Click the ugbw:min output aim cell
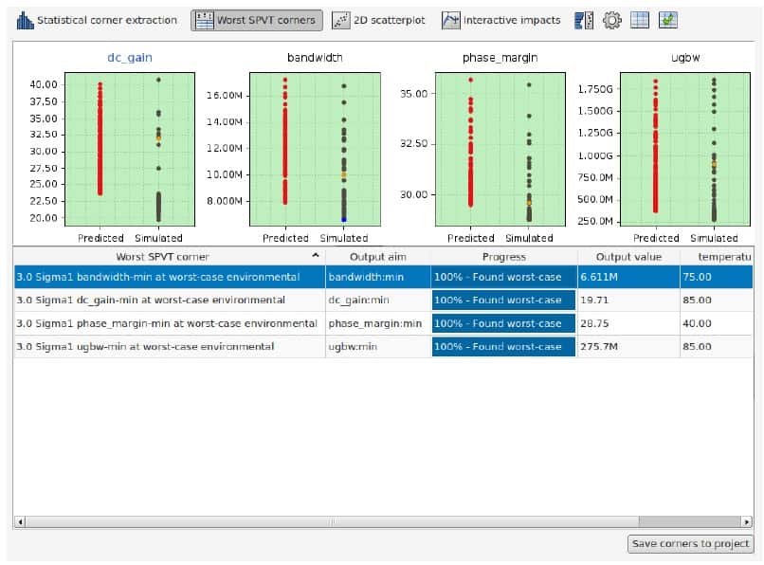The height and width of the screenshot is (565, 764). 377,347
